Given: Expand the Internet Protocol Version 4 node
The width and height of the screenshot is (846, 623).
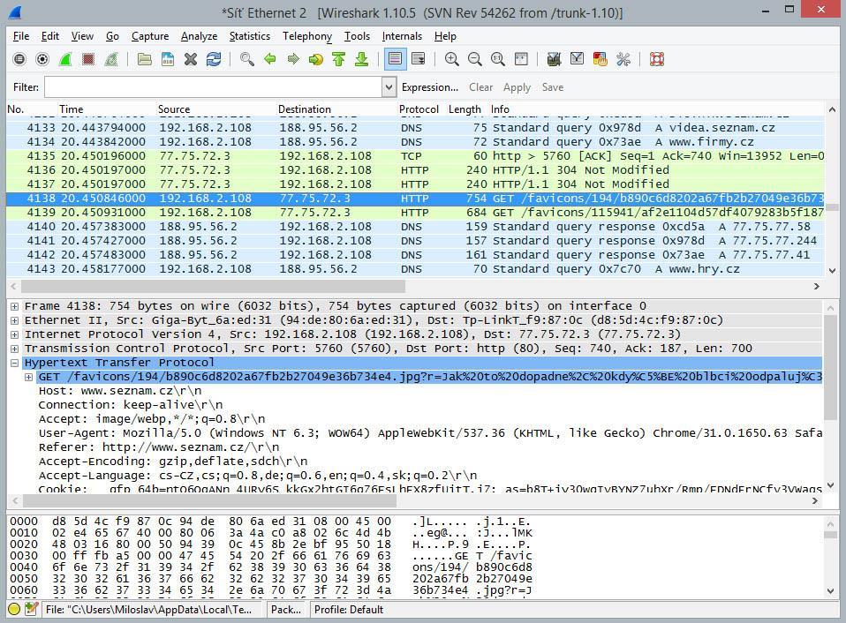Looking at the screenshot, I should [14, 334].
